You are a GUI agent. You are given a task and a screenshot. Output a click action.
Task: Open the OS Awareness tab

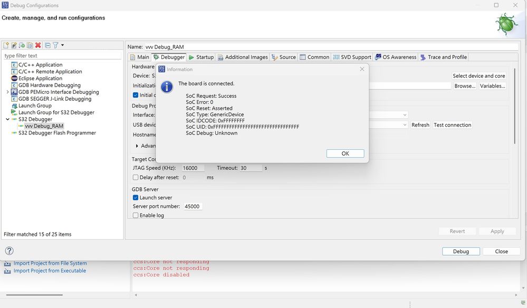[396, 57]
